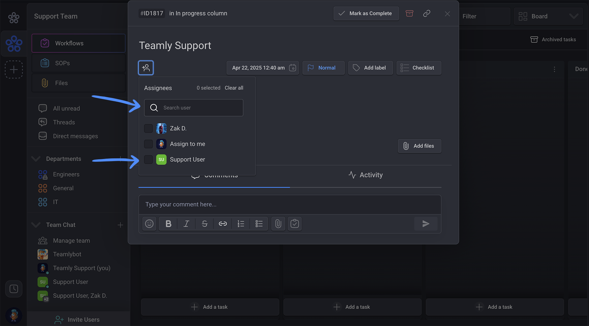This screenshot has width=589, height=326.
Task: Open the Teamly logo at top of sidebar
Action: click(x=14, y=18)
